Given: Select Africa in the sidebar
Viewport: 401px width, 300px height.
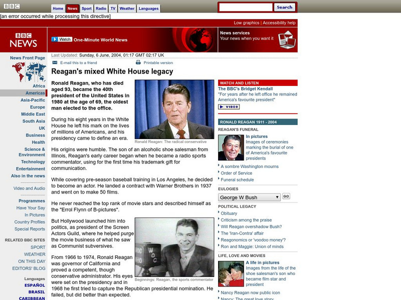Looking at the screenshot, I should pyautogui.click(x=39, y=86).
